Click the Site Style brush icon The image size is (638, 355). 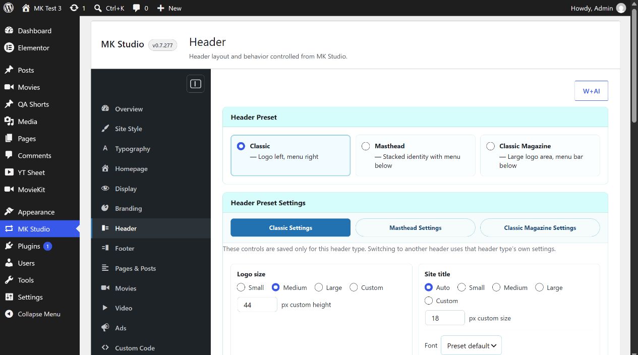(105, 129)
